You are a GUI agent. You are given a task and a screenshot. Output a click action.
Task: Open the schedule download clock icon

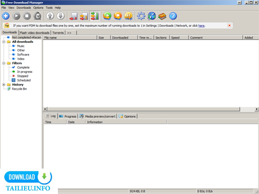38,16
